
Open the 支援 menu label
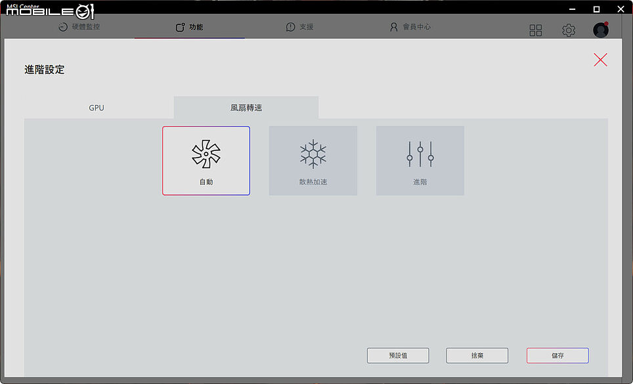point(307,27)
